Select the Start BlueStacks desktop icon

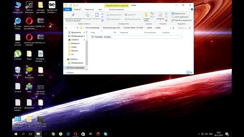point(29,73)
